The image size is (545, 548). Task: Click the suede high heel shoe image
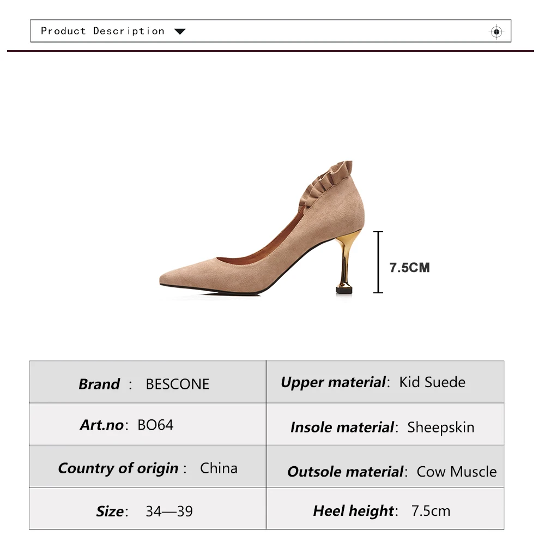pos(262,228)
